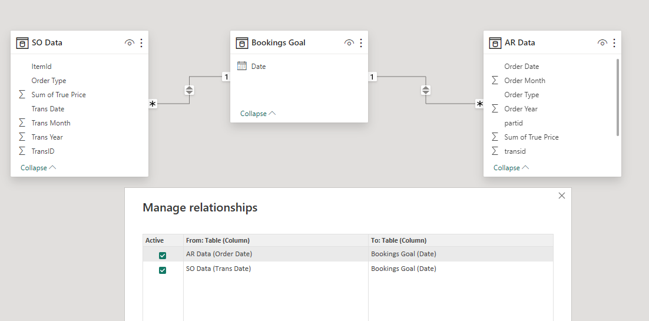
Task: Click the Bookings Goal table icon
Action: coord(242,42)
